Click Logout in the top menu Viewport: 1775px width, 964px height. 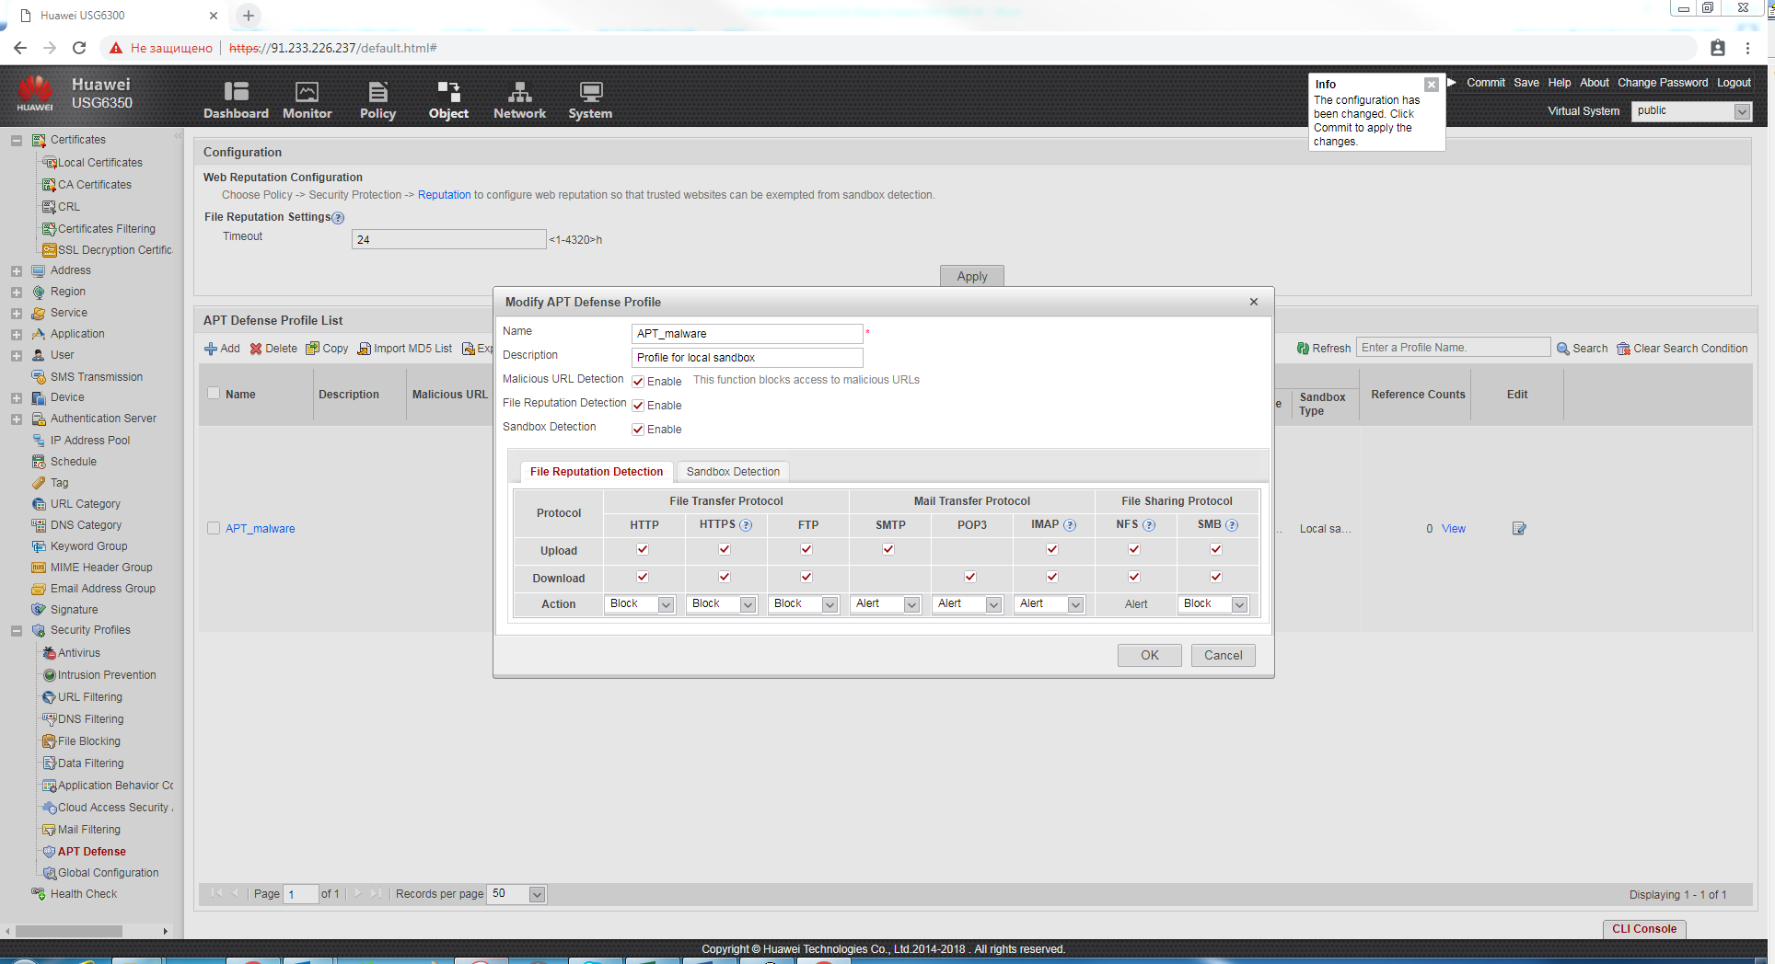[x=1734, y=83]
